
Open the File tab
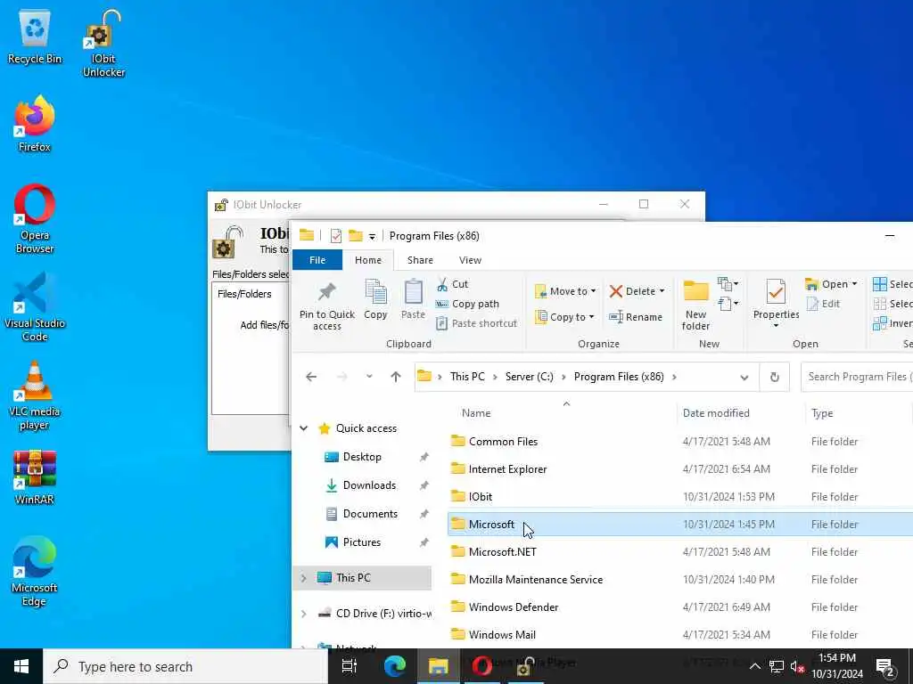point(317,260)
